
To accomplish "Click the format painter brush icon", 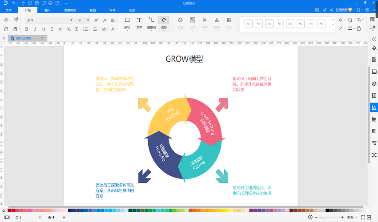I will coord(16,20).
